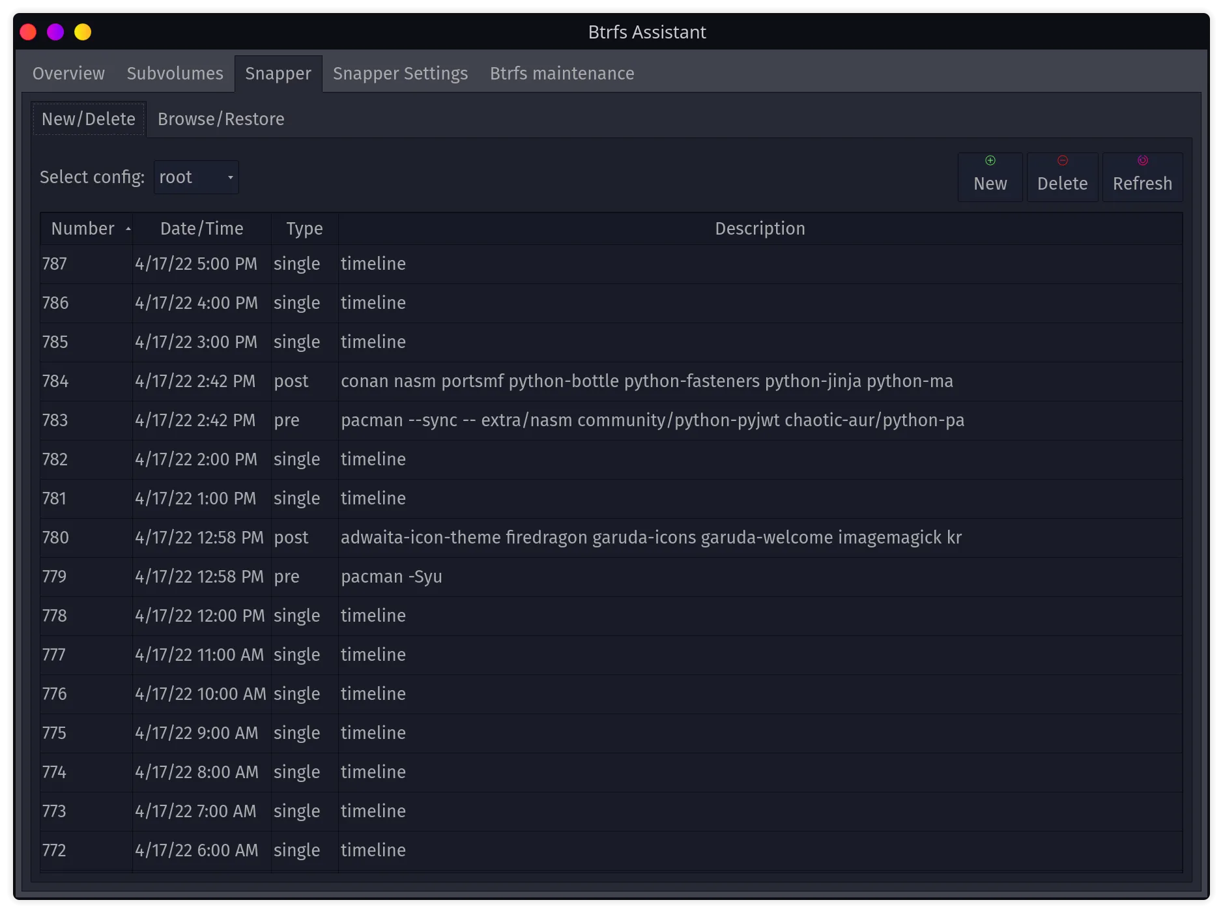This screenshot has height=913, width=1223.
Task: Refresh the snapshot list
Action: click(1142, 177)
